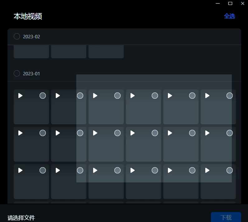Play third video in 2023-01 second row
This screenshot has height=222, width=248.
pos(95,133)
